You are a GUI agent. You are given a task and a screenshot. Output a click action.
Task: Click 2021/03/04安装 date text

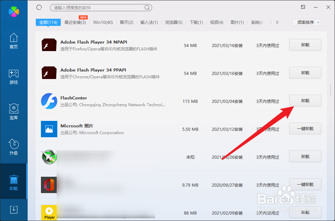point(227,101)
